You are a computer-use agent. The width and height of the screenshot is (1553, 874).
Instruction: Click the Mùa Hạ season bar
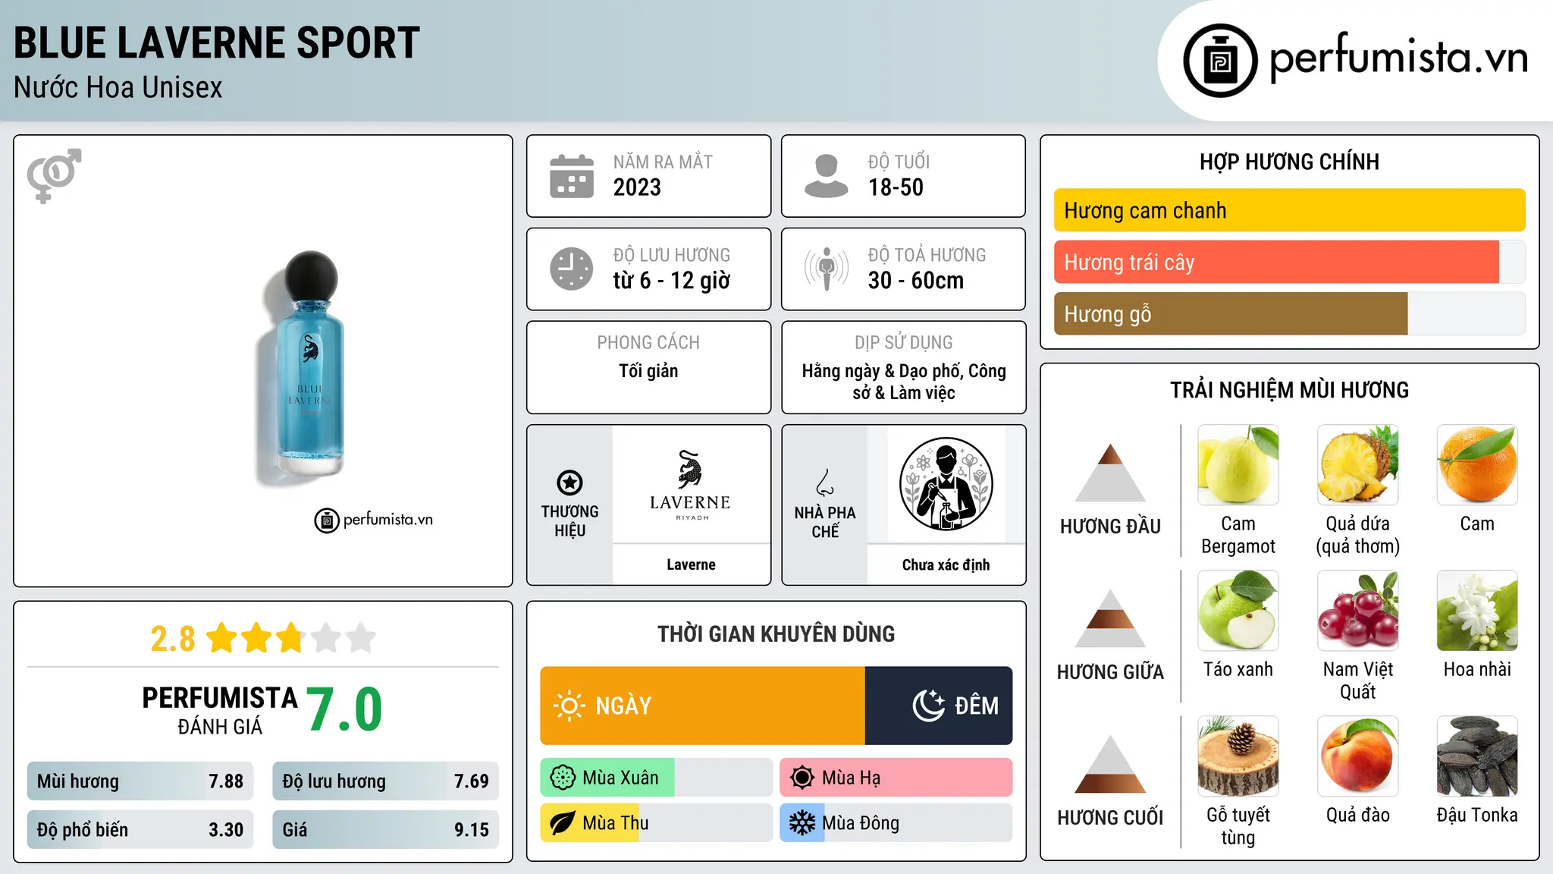coord(896,778)
